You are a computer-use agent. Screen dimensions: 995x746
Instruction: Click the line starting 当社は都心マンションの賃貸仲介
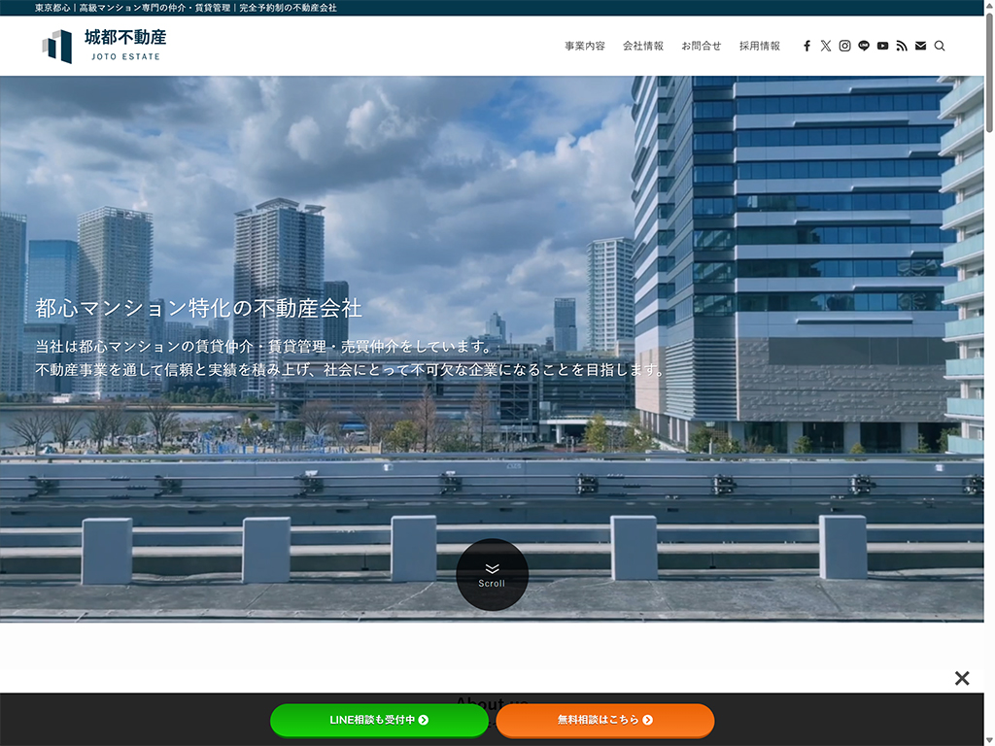(264, 347)
